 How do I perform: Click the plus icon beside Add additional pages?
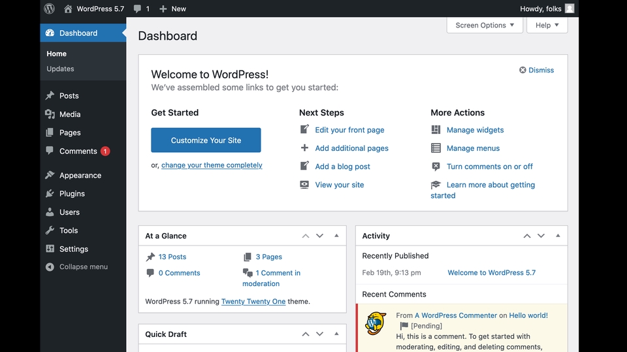[304, 148]
